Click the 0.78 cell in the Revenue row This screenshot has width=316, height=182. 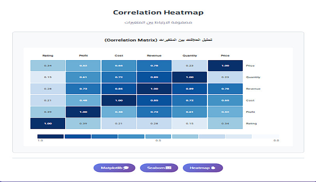(225, 89)
